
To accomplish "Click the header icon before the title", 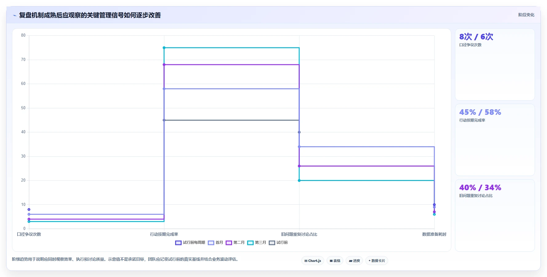I will [14, 15].
